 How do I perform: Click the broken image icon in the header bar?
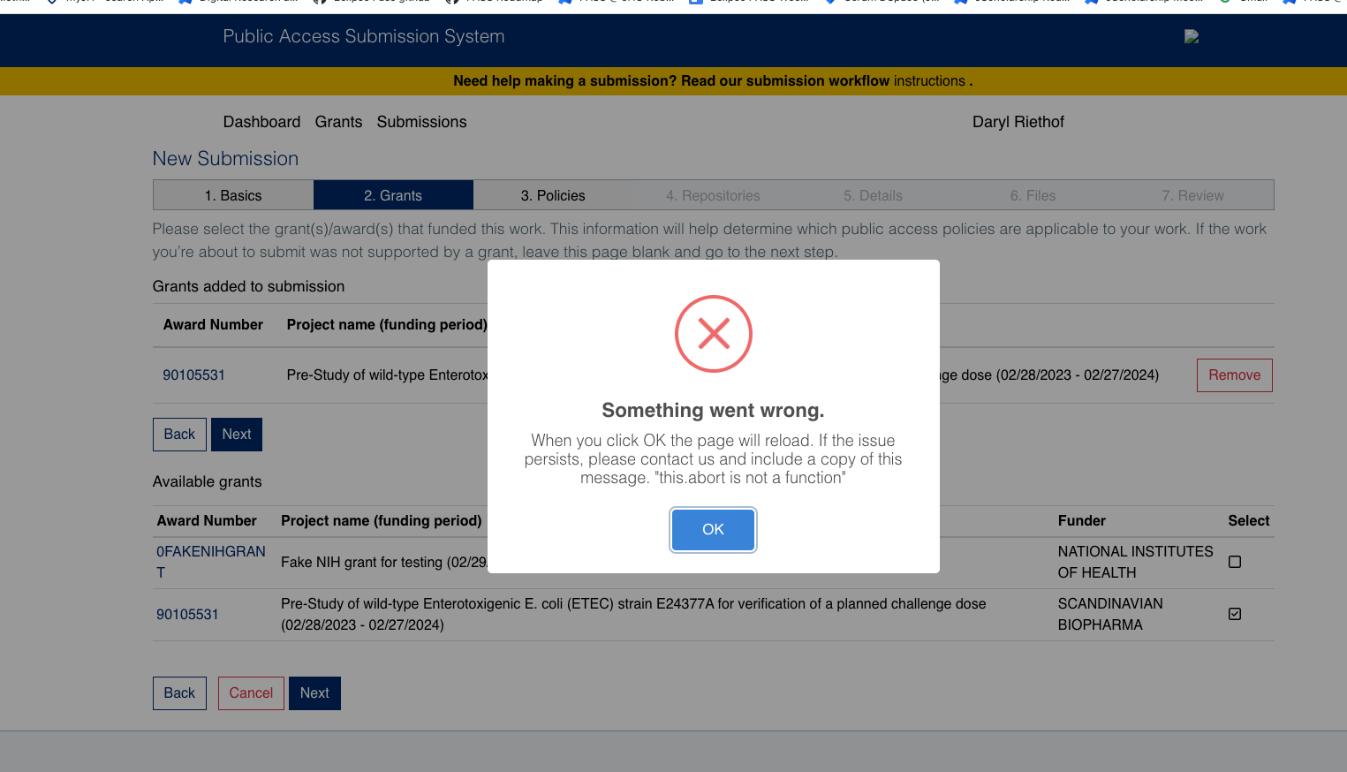click(1192, 36)
